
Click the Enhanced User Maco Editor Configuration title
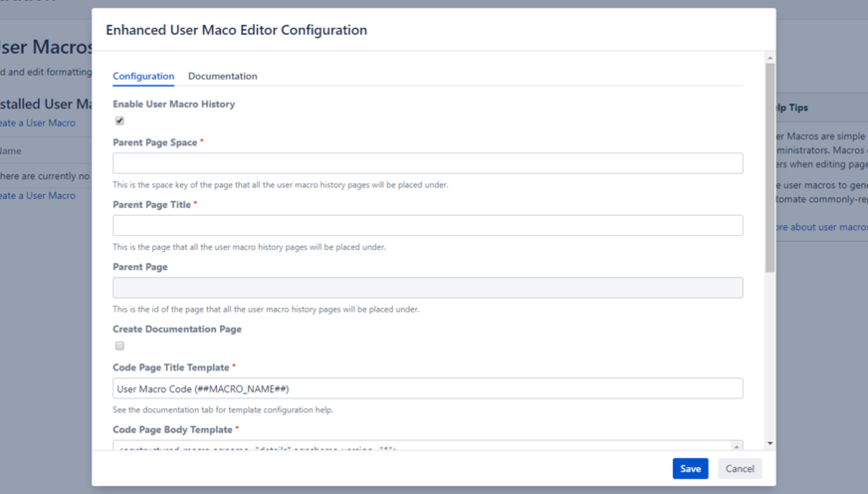[236, 31]
